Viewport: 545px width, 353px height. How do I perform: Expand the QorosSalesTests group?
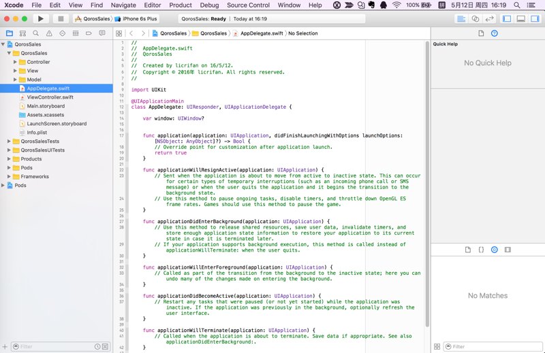pos(9,141)
